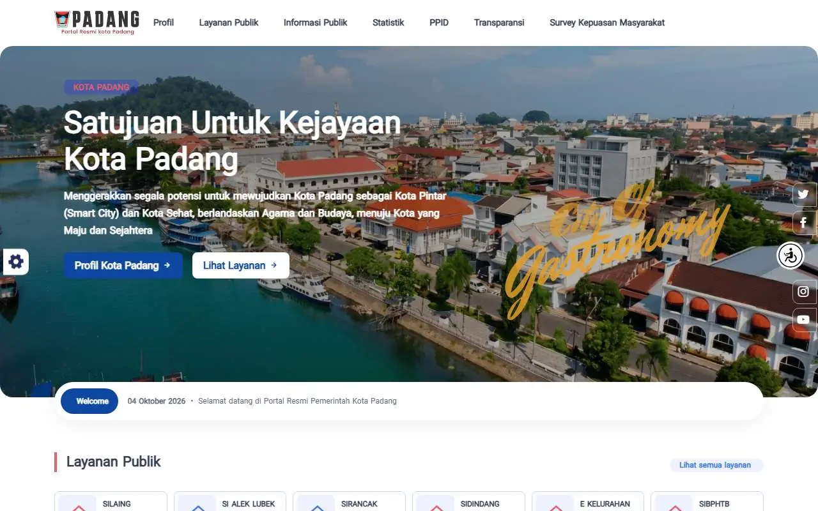Open the Instagram social link icon
818x511 pixels.
803,291
